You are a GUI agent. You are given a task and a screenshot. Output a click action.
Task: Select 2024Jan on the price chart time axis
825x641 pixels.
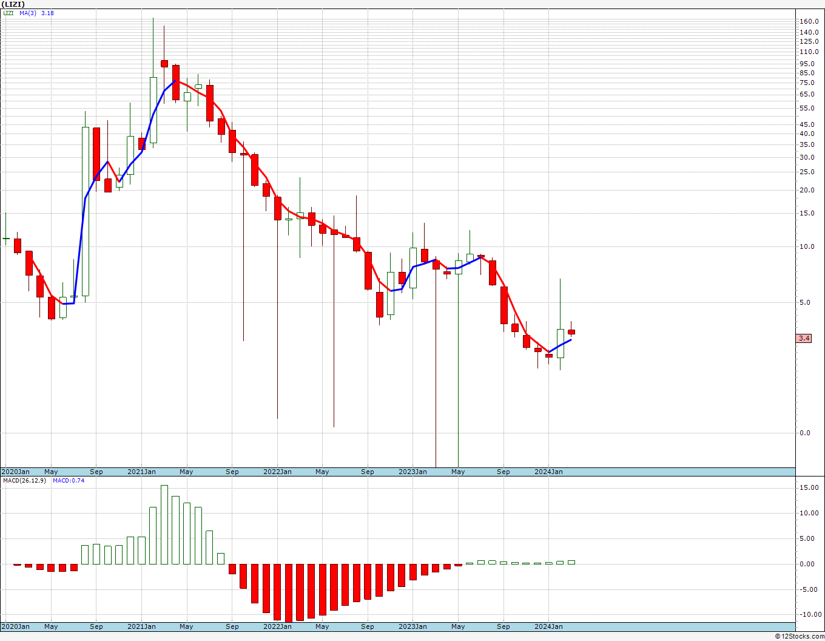548,472
